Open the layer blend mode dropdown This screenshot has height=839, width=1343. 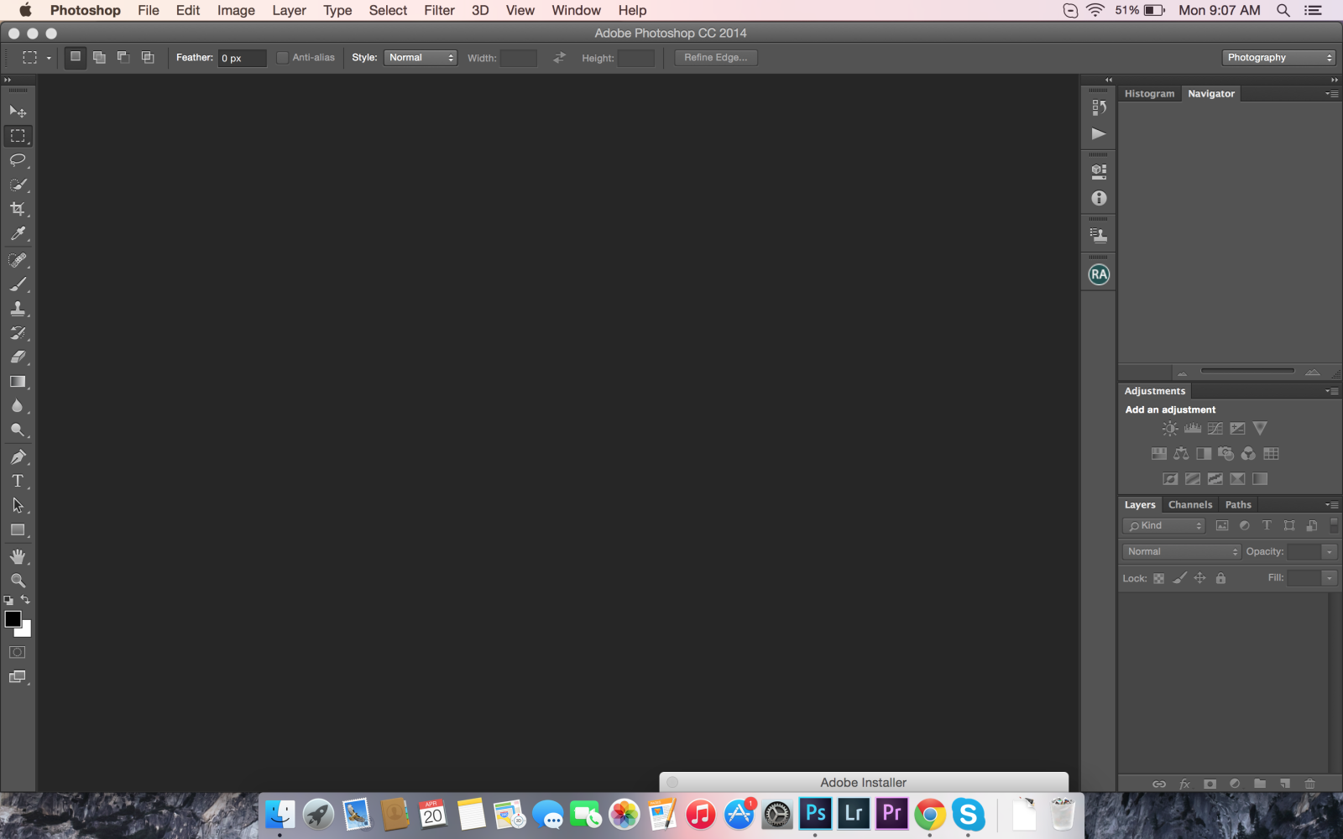pyautogui.click(x=1182, y=552)
